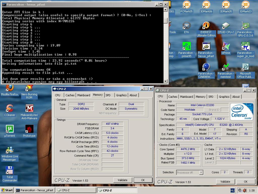Open About tab in Memory CPU-Z window
The height and width of the screenshot is (194, 258).
point(133,95)
